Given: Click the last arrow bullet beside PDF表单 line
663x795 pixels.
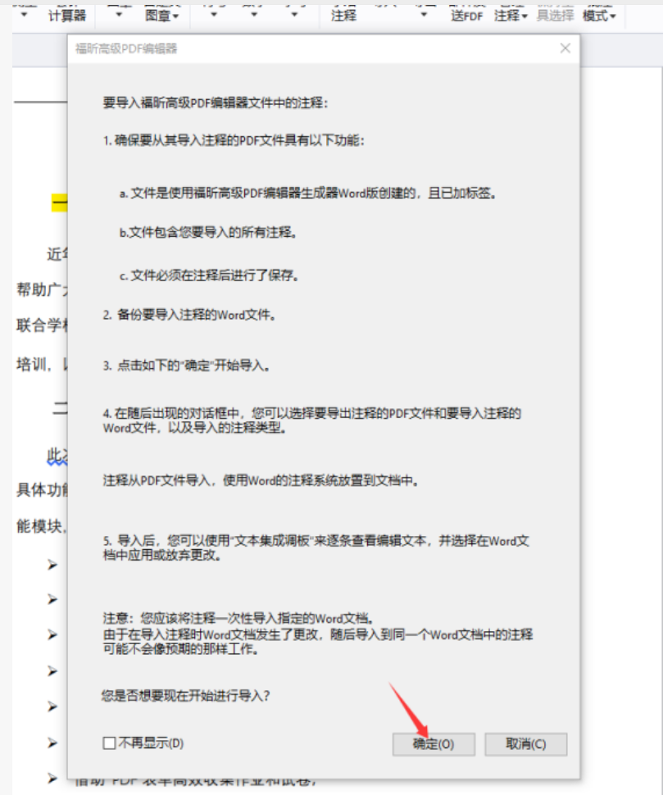Looking at the screenshot, I should tap(52, 777).
